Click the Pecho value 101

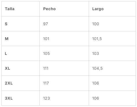[x=46, y=39]
